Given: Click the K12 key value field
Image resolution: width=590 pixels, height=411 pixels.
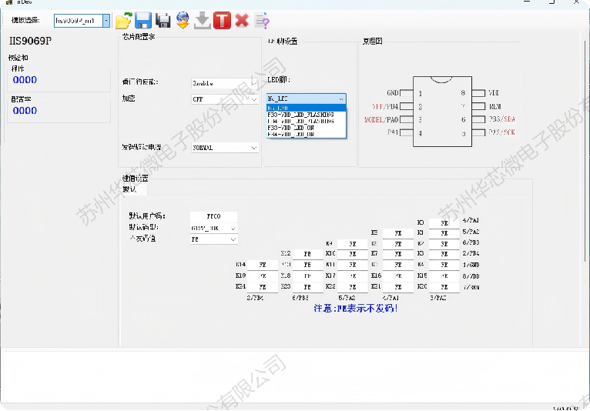Looking at the screenshot, I should [307, 254].
